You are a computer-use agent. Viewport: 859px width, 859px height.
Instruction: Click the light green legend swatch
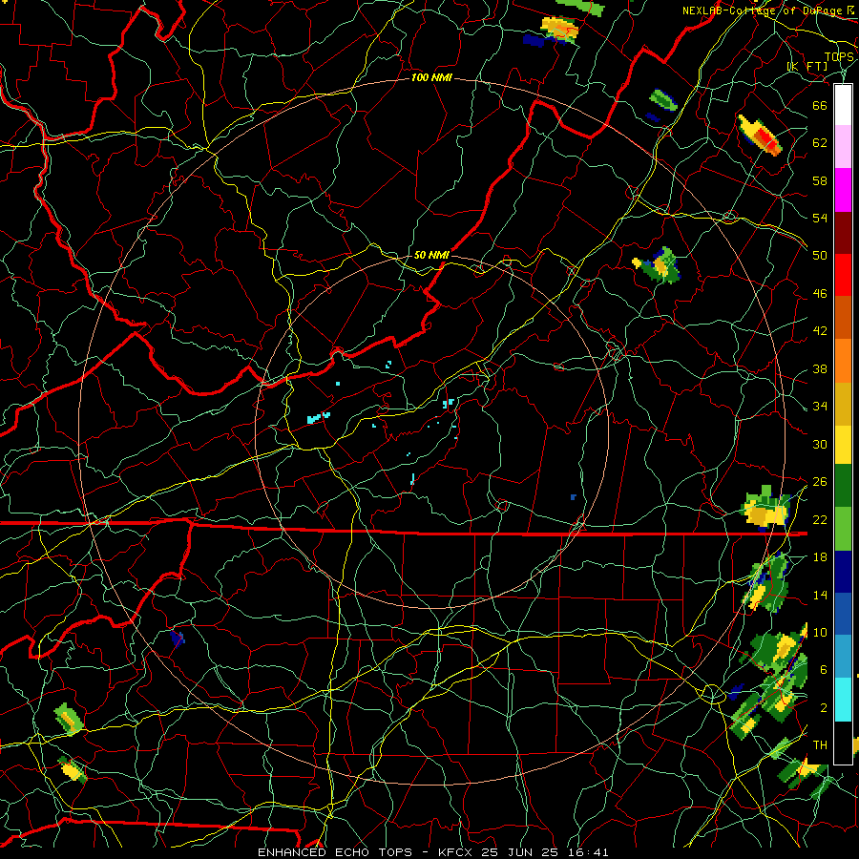(843, 529)
